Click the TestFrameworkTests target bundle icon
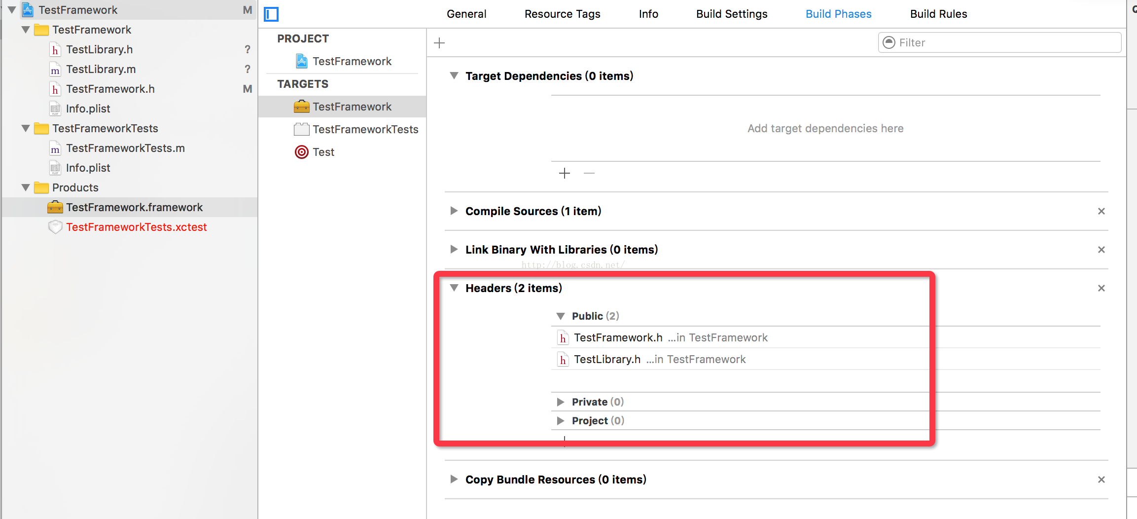 [x=302, y=129]
